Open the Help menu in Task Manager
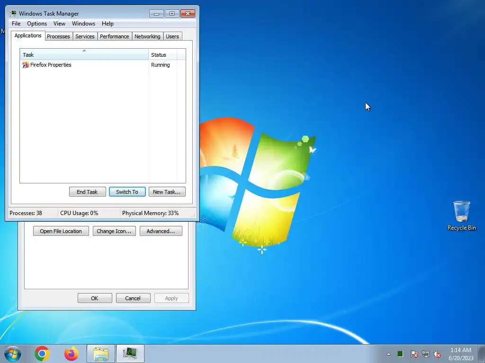Viewport: 485px width, 363px height. point(108,24)
